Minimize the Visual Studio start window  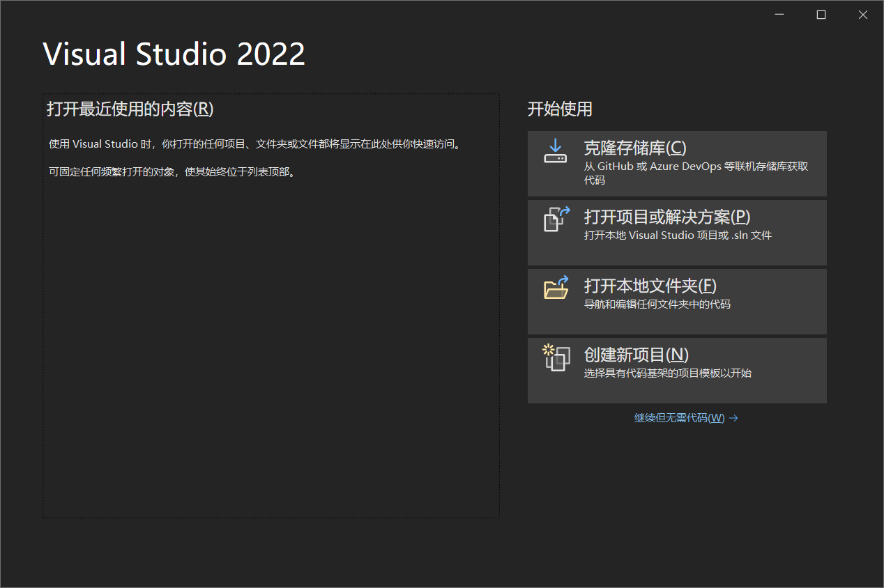click(779, 15)
